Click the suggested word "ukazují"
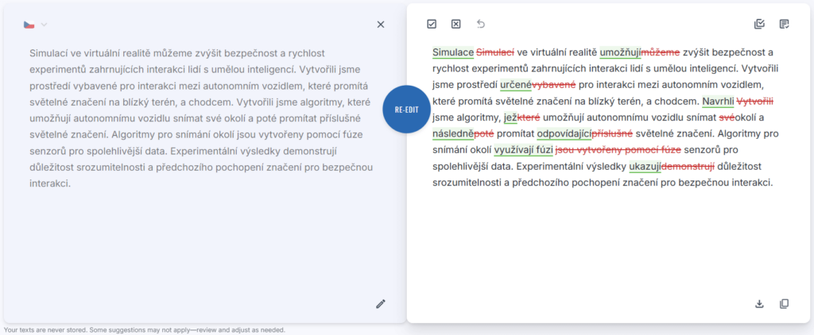 (645, 167)
